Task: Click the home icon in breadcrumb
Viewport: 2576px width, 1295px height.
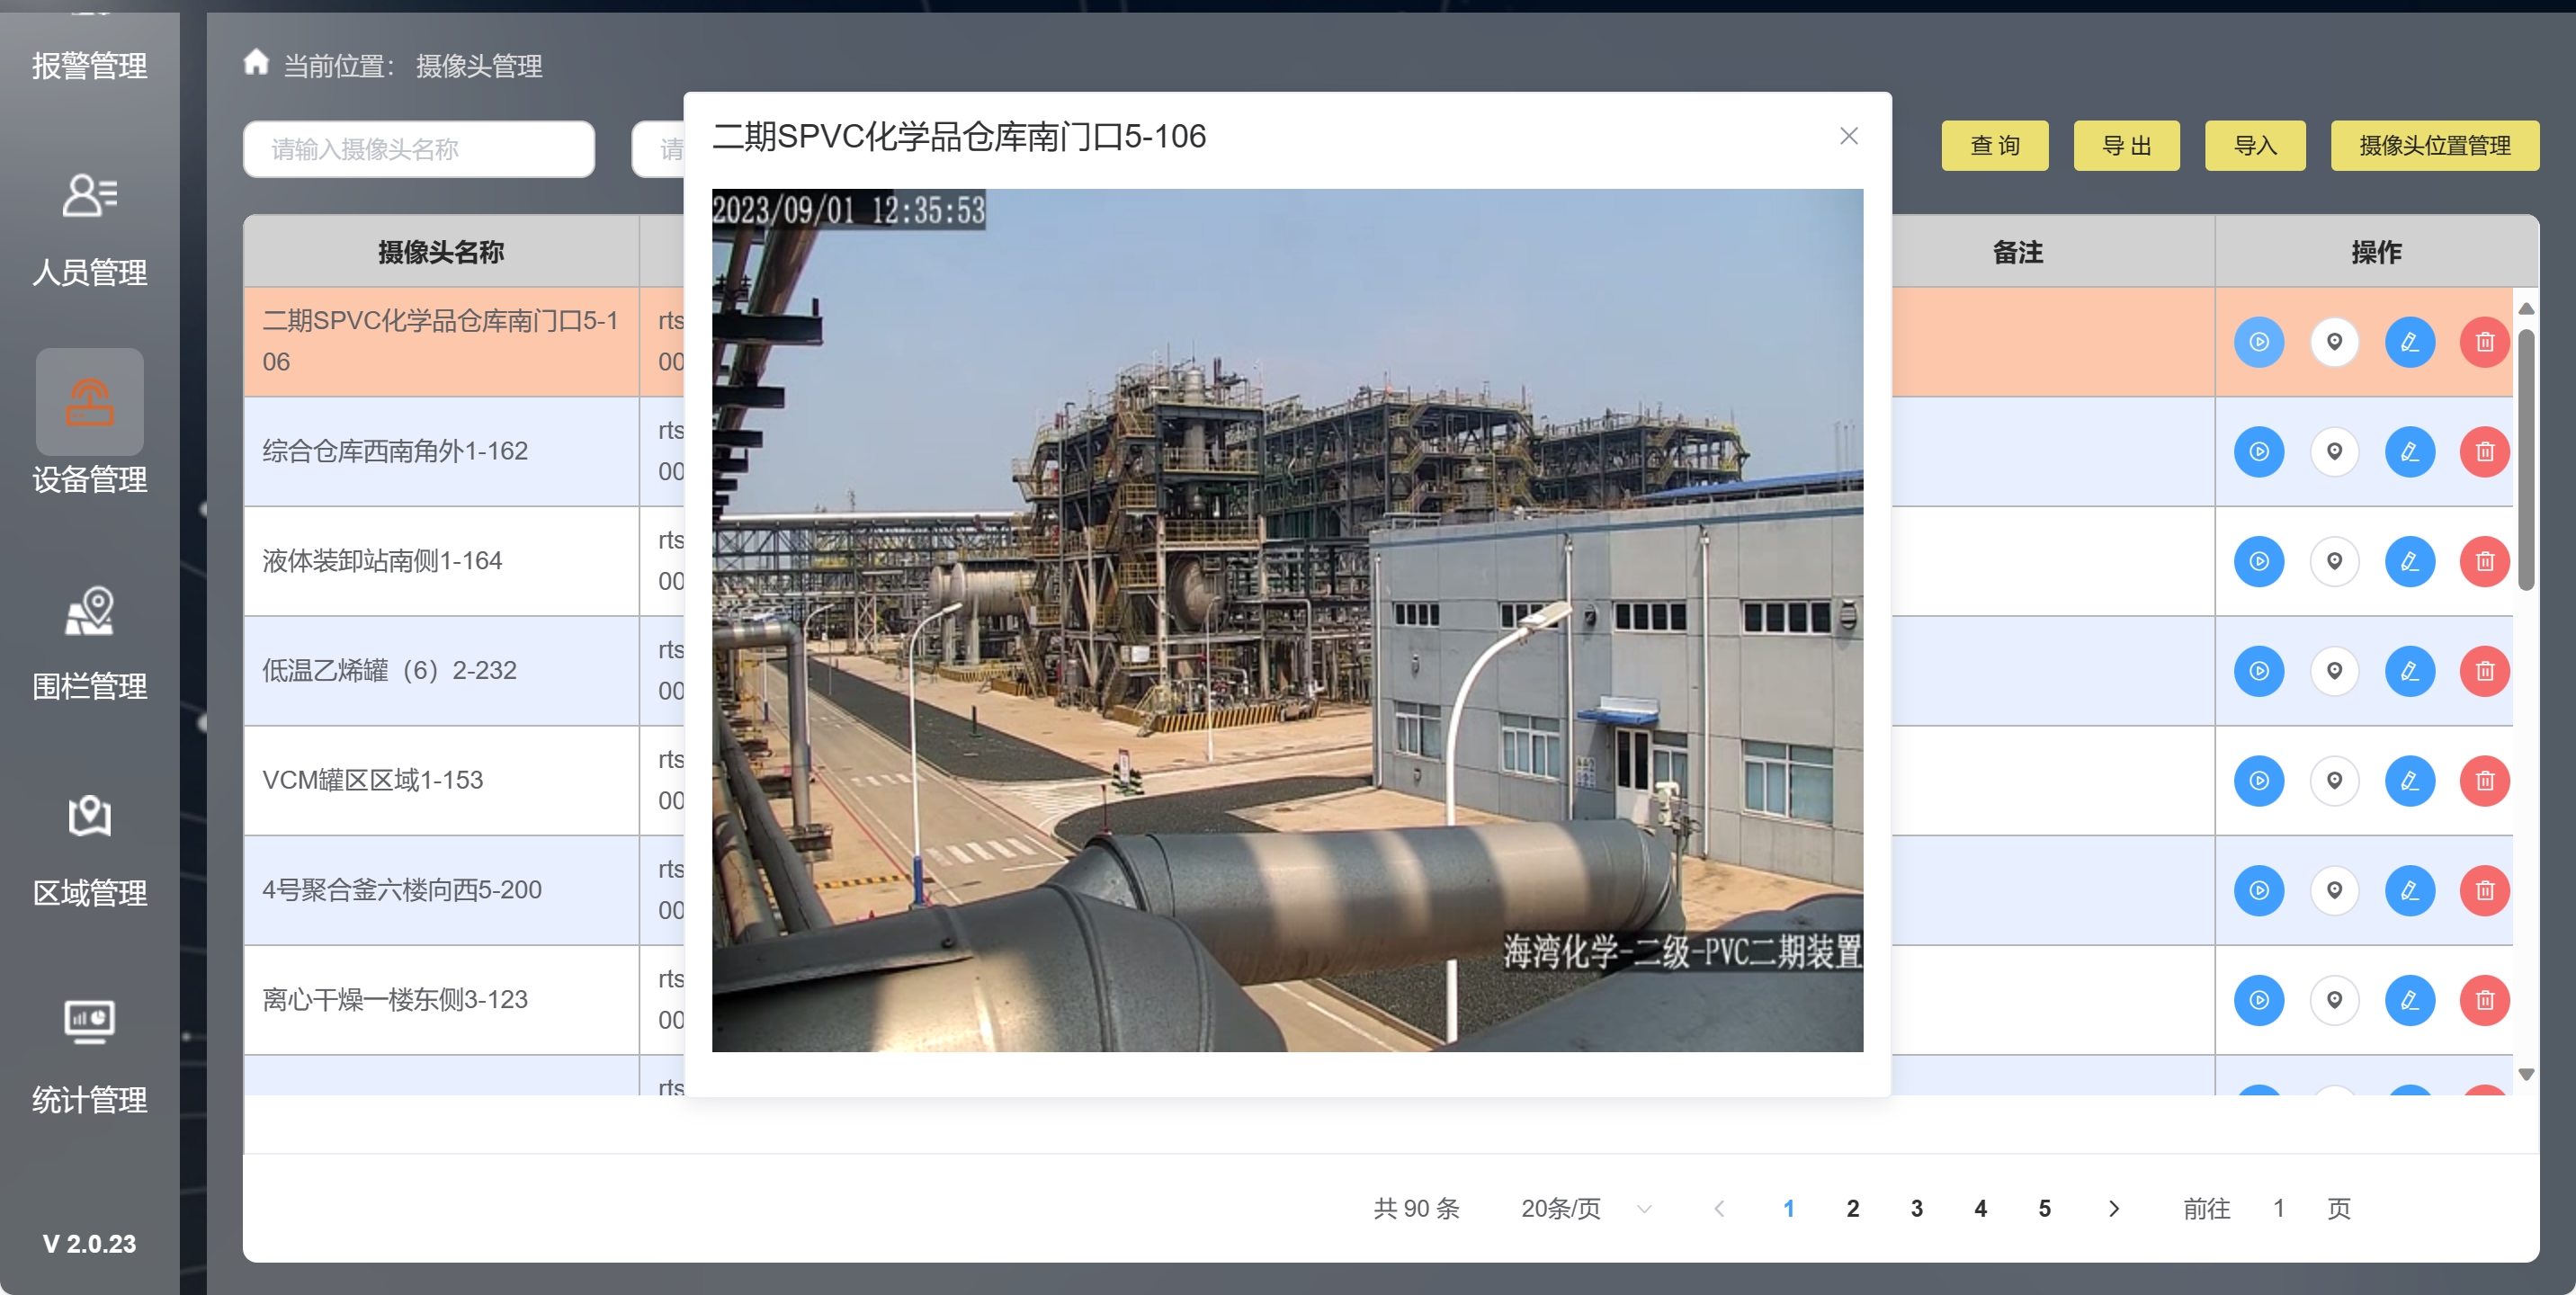Action: (x=256, y=63)
